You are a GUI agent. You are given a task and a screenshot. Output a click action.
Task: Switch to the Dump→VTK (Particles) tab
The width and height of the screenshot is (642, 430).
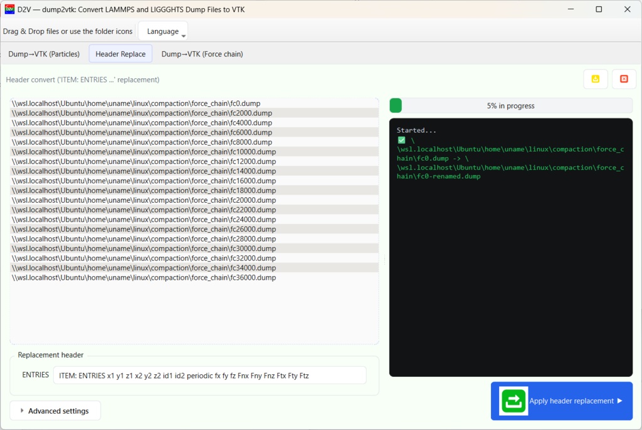click(x=44, y=54)
